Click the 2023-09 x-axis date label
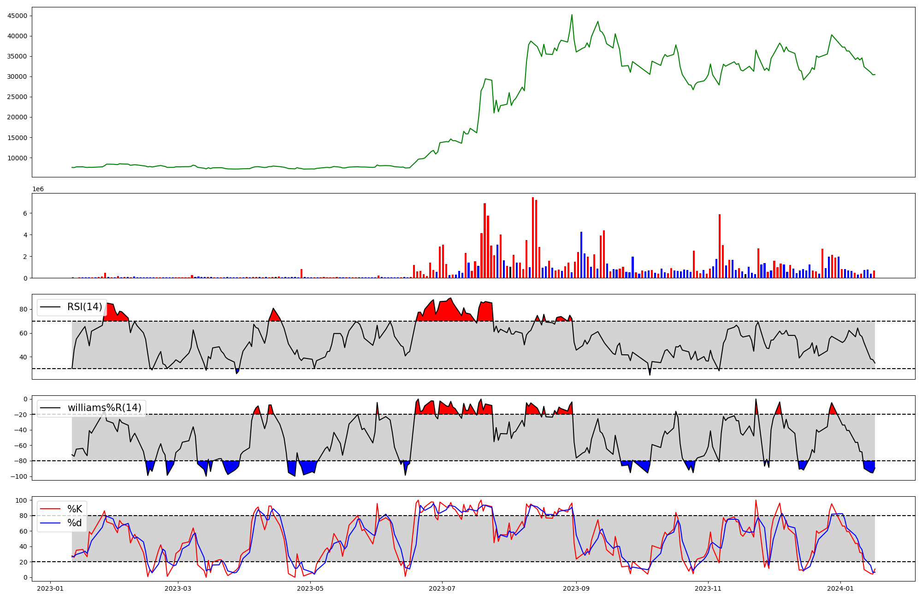 point(576,588)
